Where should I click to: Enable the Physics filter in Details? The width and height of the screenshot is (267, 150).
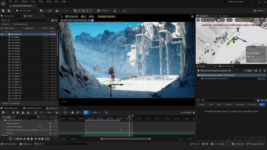pyautogui.click(x=229, y=105)
